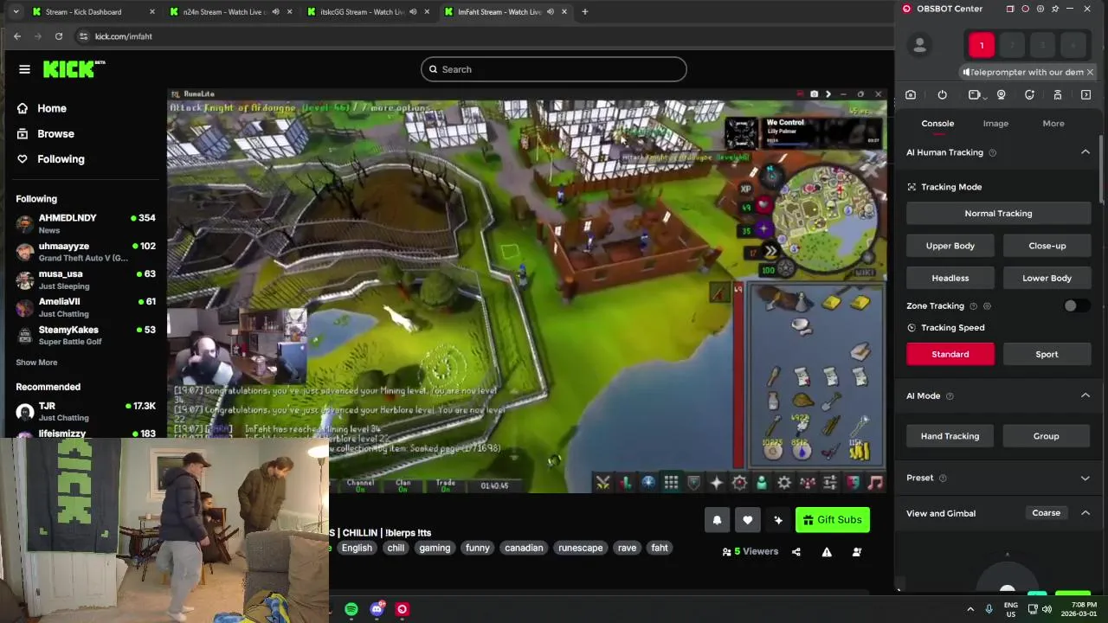Click Show More under Following list
The width and height of the screenshot is (1108, 623).
pos(36,363)
